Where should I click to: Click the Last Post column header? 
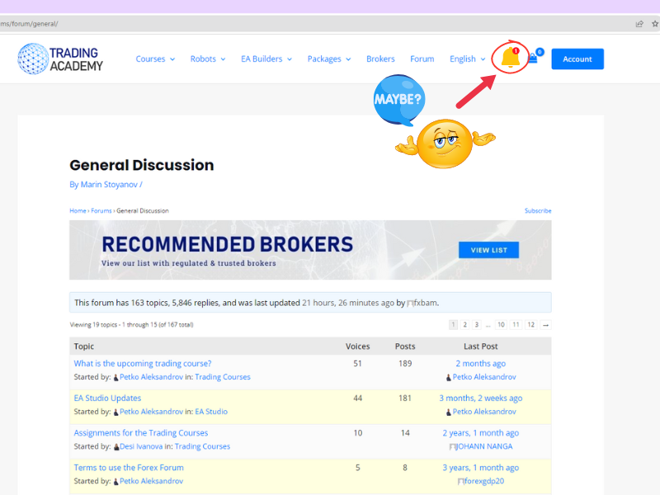coord(481,346)
